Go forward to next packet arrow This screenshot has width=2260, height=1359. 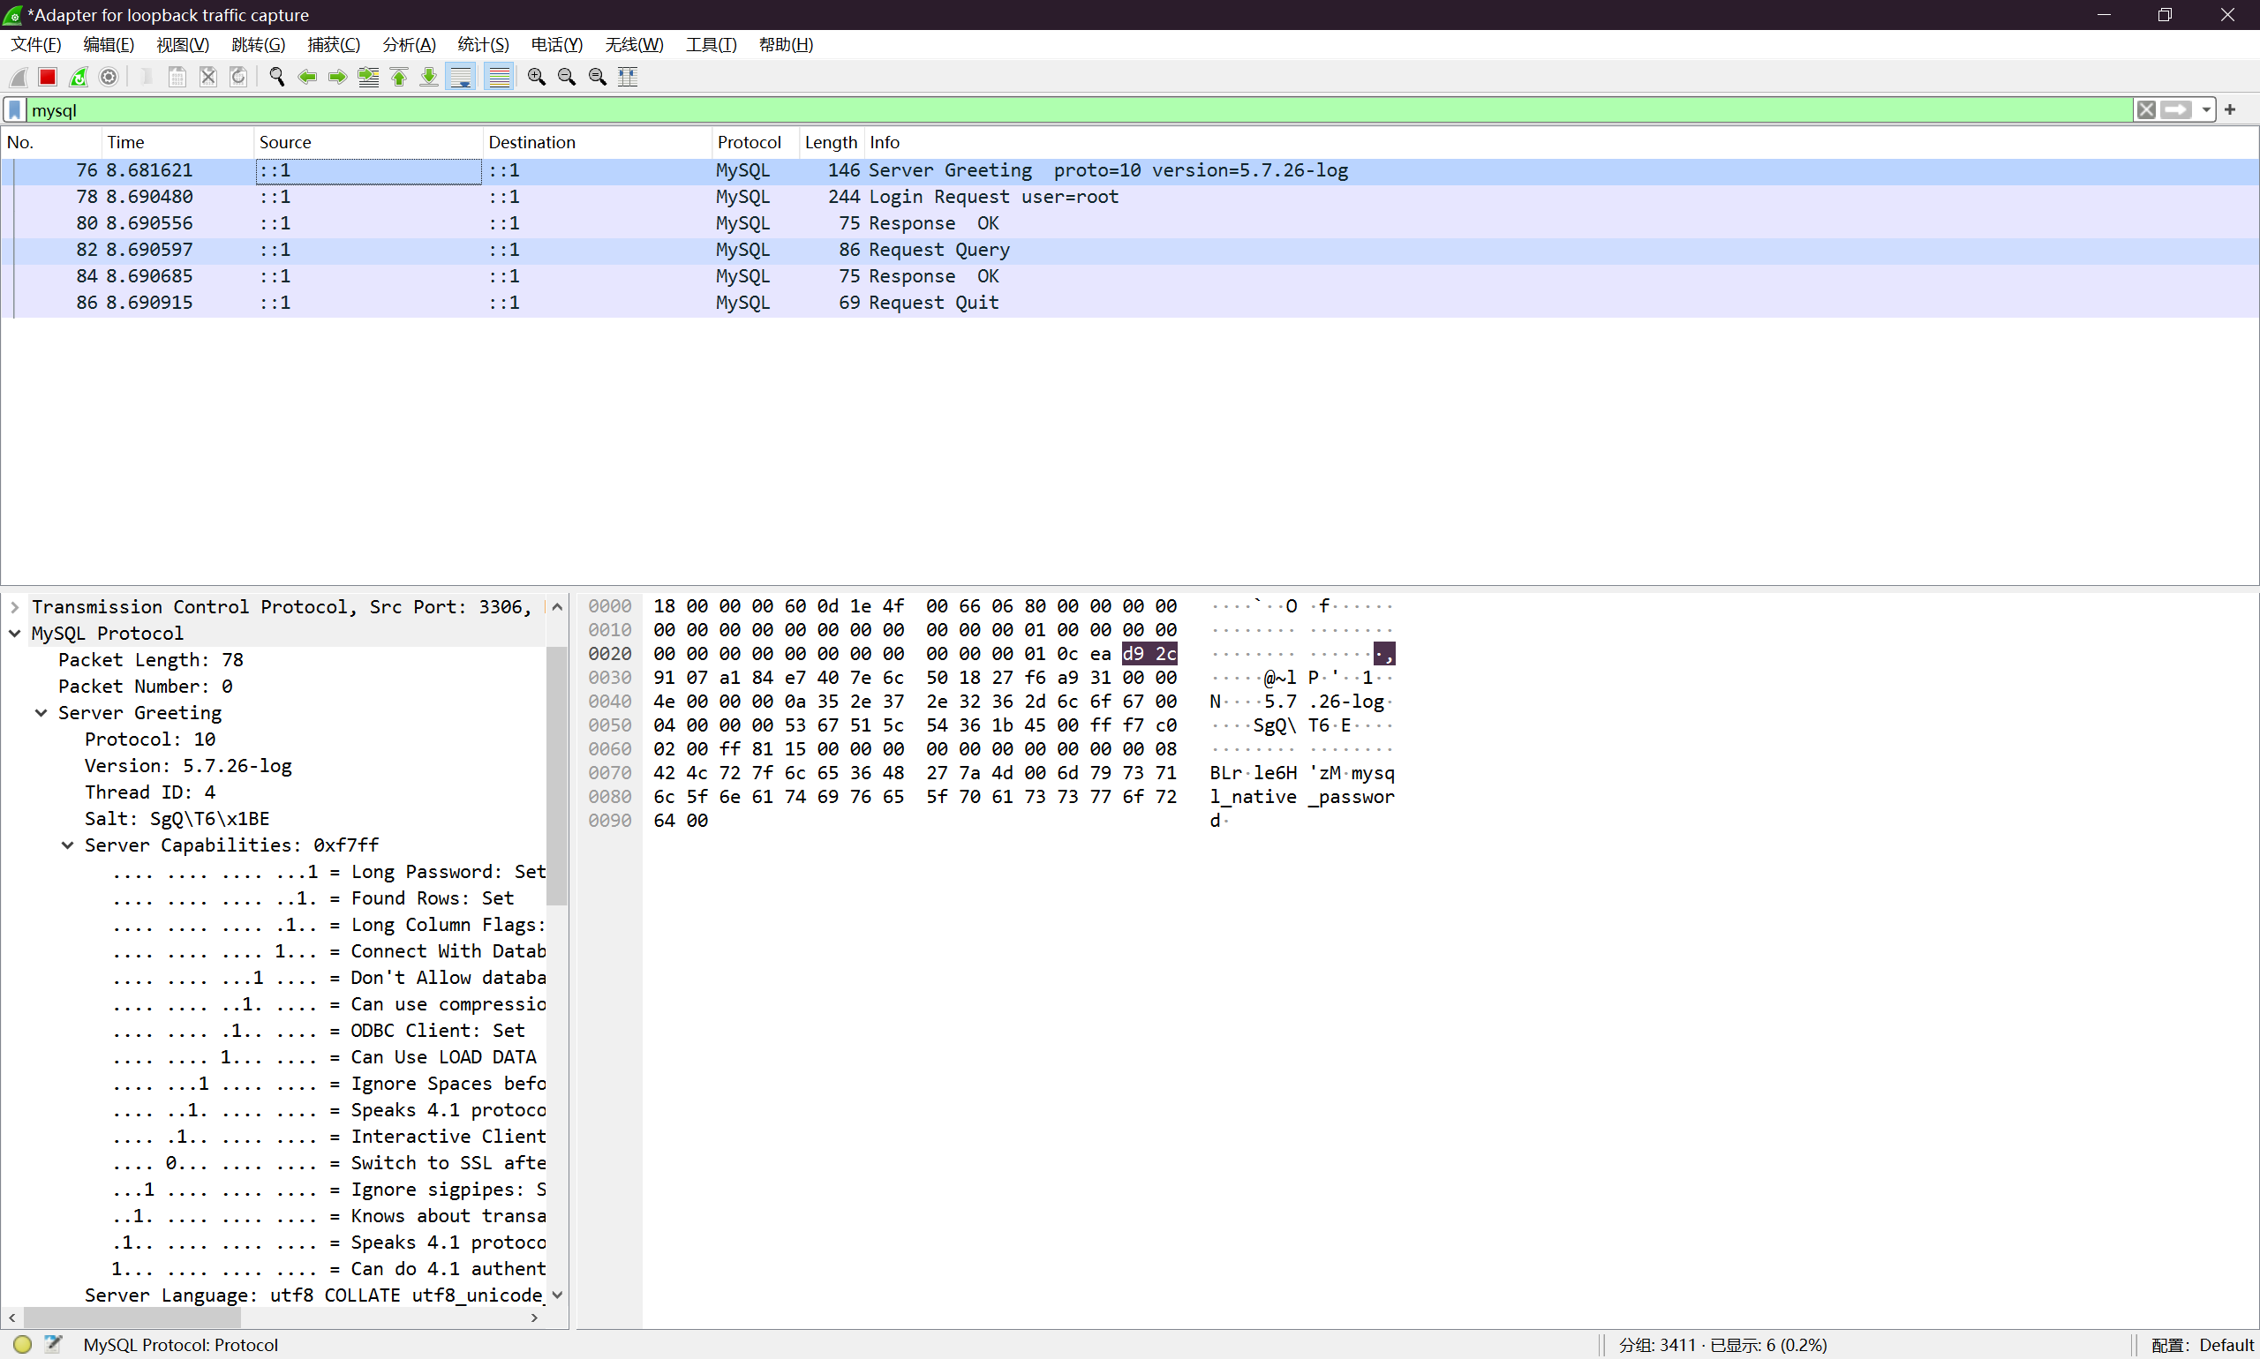(x=337, y=77)
